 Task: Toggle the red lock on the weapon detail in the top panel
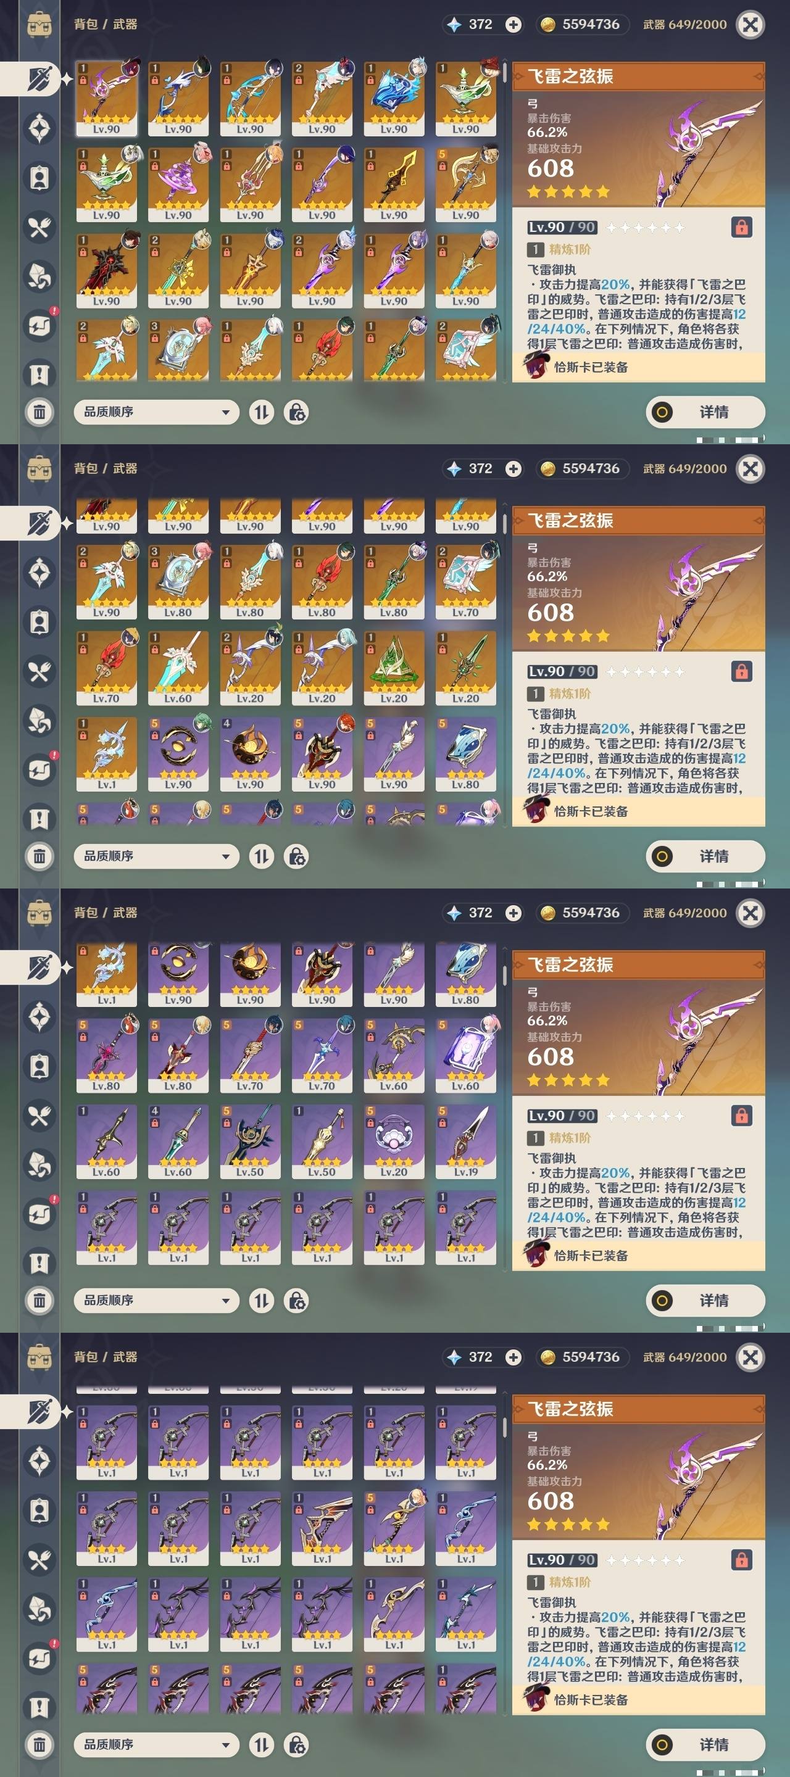pyautogui.click(x=742, y=227)
